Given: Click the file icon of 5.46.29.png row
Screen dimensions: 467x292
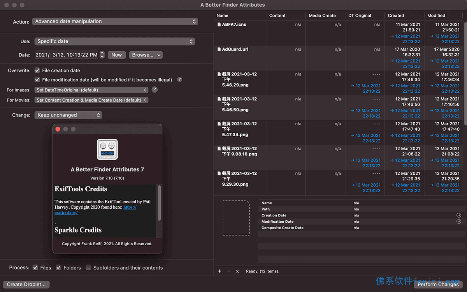Looking at the screenshot, I should (x=219, y=74).
